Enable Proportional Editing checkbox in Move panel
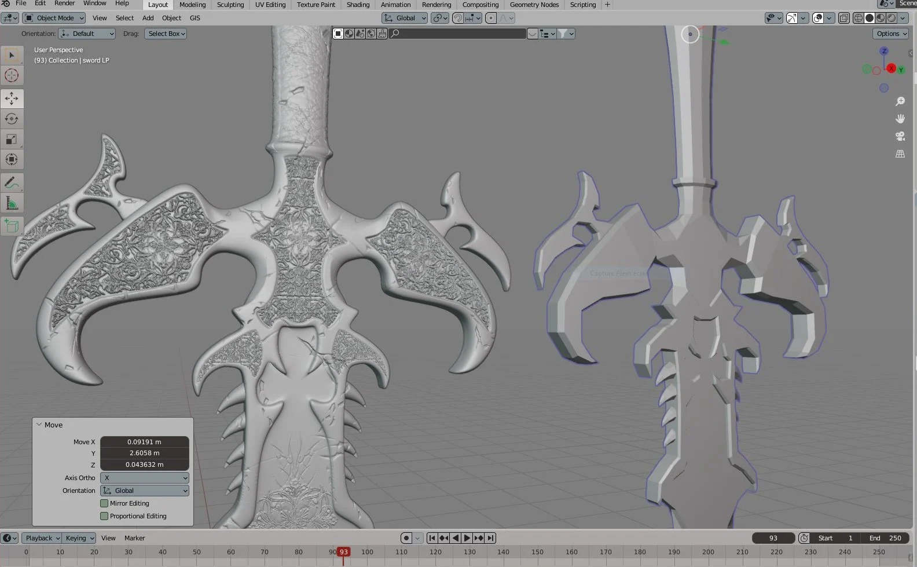This screenshot has width=917, height=567. coord(104,516)
